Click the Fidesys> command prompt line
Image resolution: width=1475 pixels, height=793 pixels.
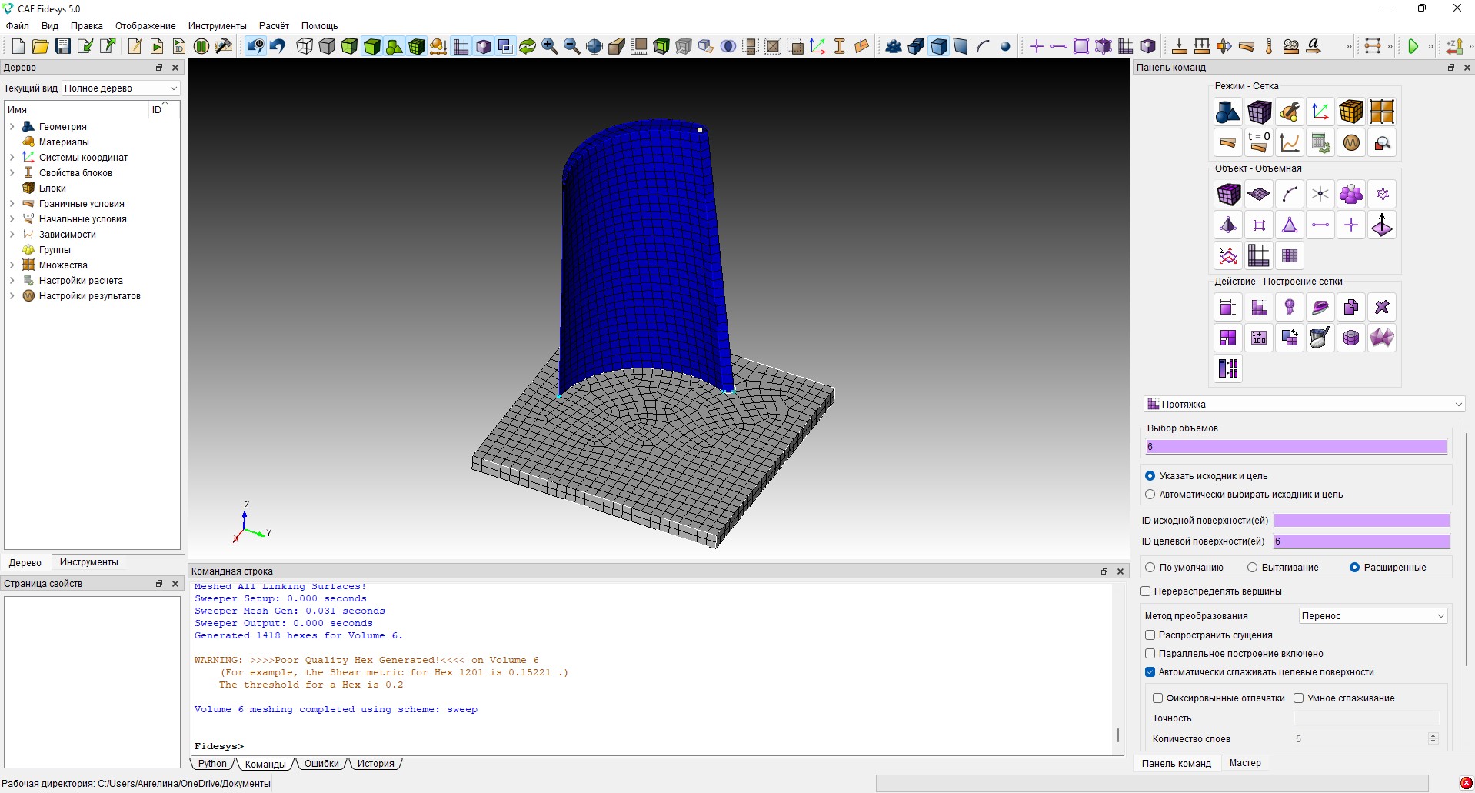point(219,746)
